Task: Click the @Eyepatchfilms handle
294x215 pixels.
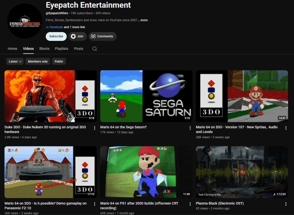Action: [57, 13]
